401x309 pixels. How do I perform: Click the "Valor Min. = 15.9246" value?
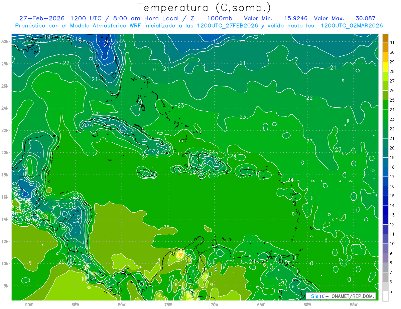[276, 18]
